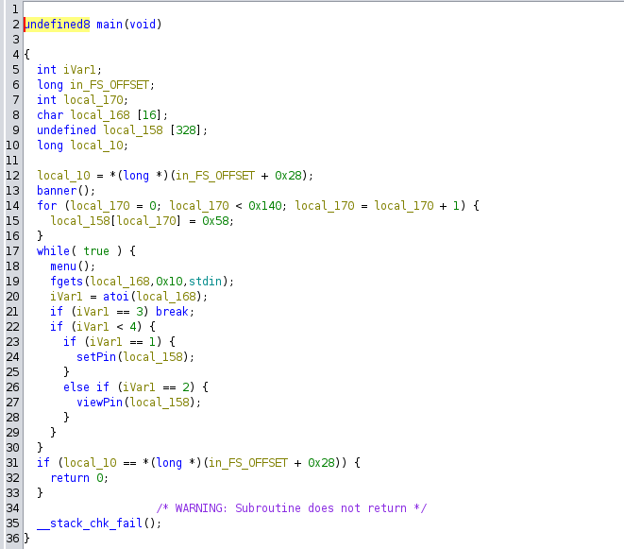
Task: Click the 'menu' function call on line 18
Action: click(63, 266)
